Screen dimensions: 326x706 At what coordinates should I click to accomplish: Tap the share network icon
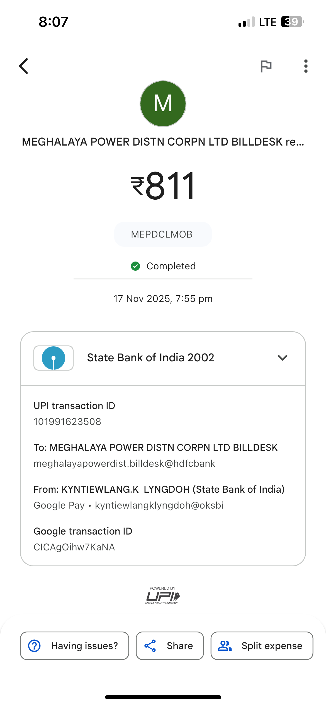(150, 646)
